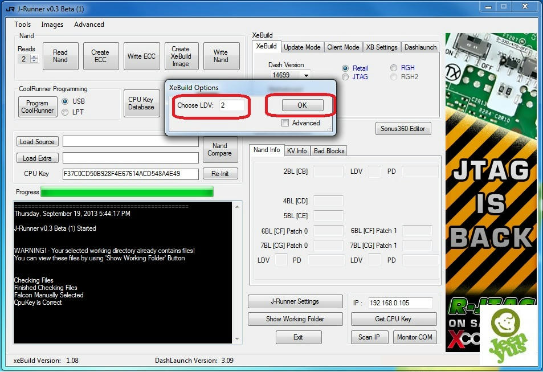Switch to the KV Info tab
Viewport: 543px width, 372px height.
point(296,151)
